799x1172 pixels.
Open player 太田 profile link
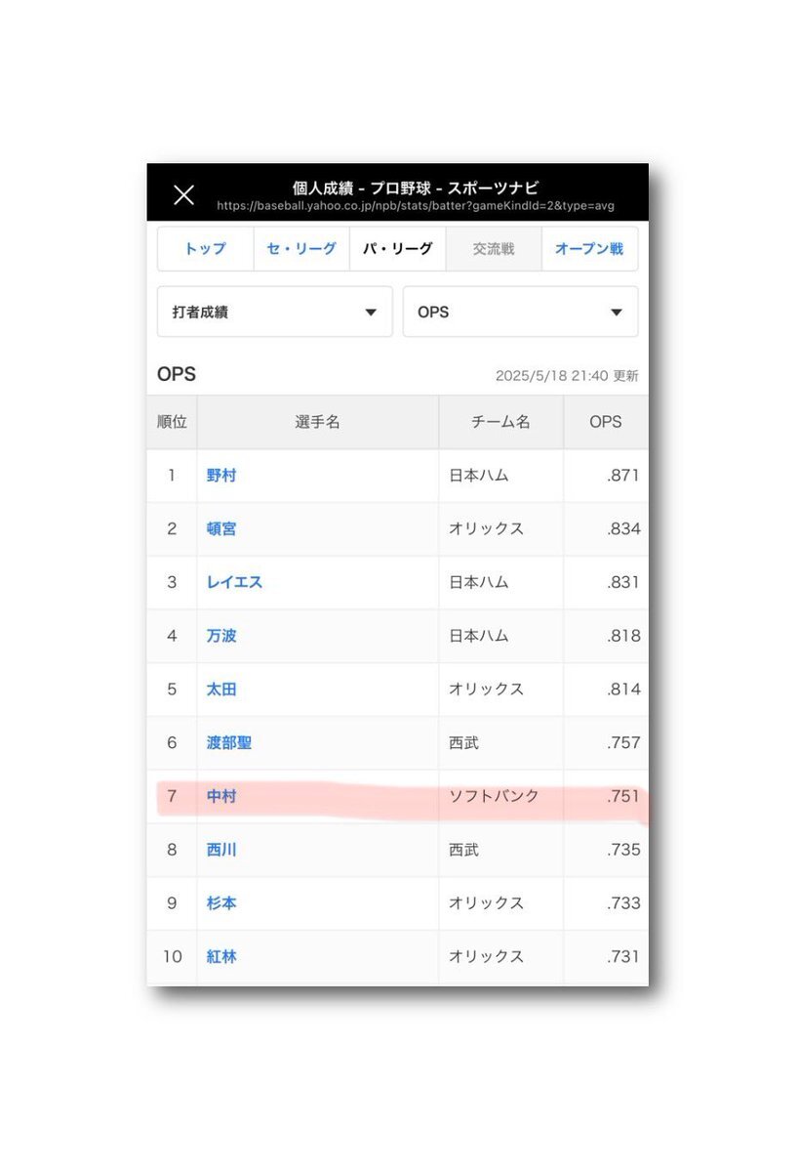pos(221,690)
